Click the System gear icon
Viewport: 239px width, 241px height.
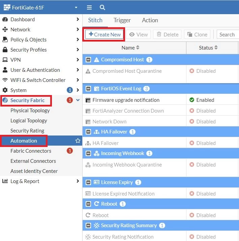click(5, 90)
